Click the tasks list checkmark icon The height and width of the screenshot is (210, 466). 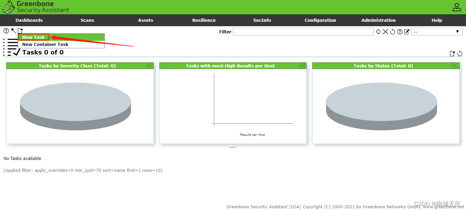(x=12, y=47)
